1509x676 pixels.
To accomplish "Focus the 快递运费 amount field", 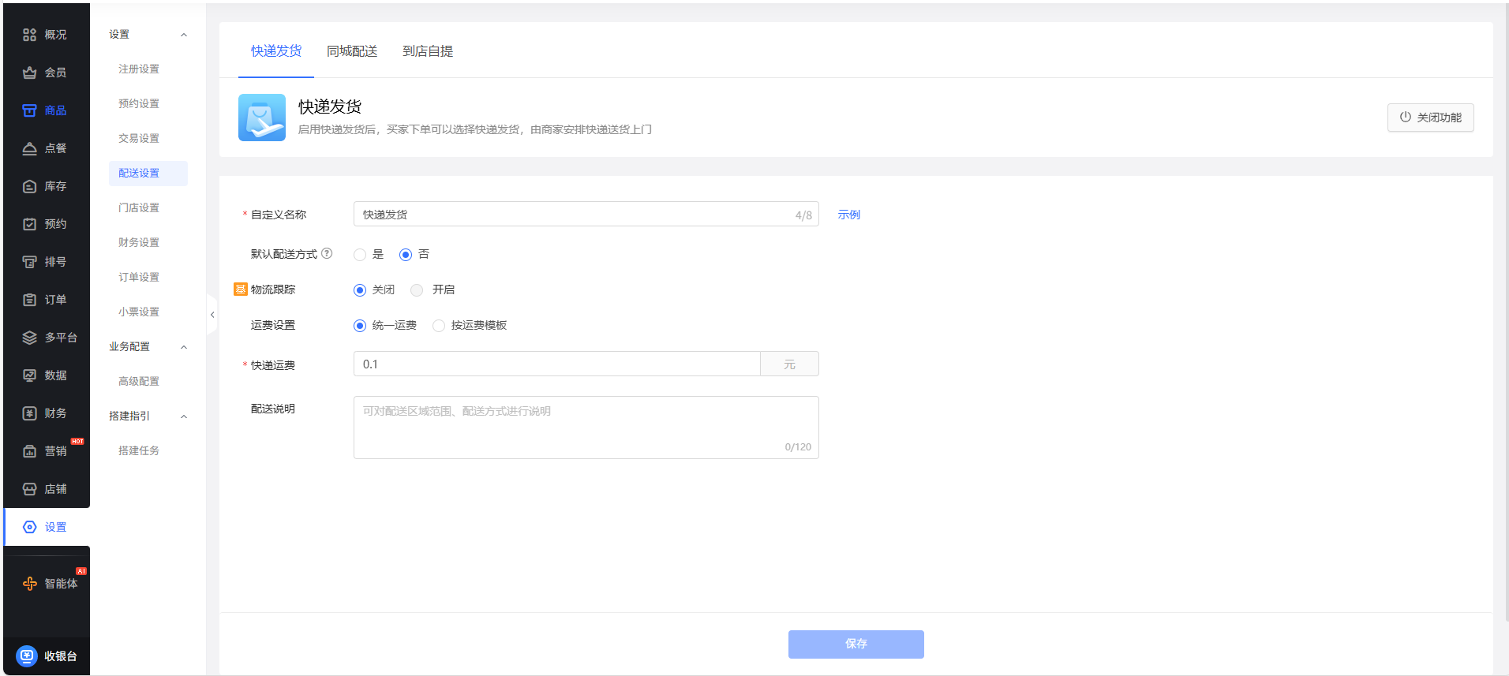I will click(557, 364).
